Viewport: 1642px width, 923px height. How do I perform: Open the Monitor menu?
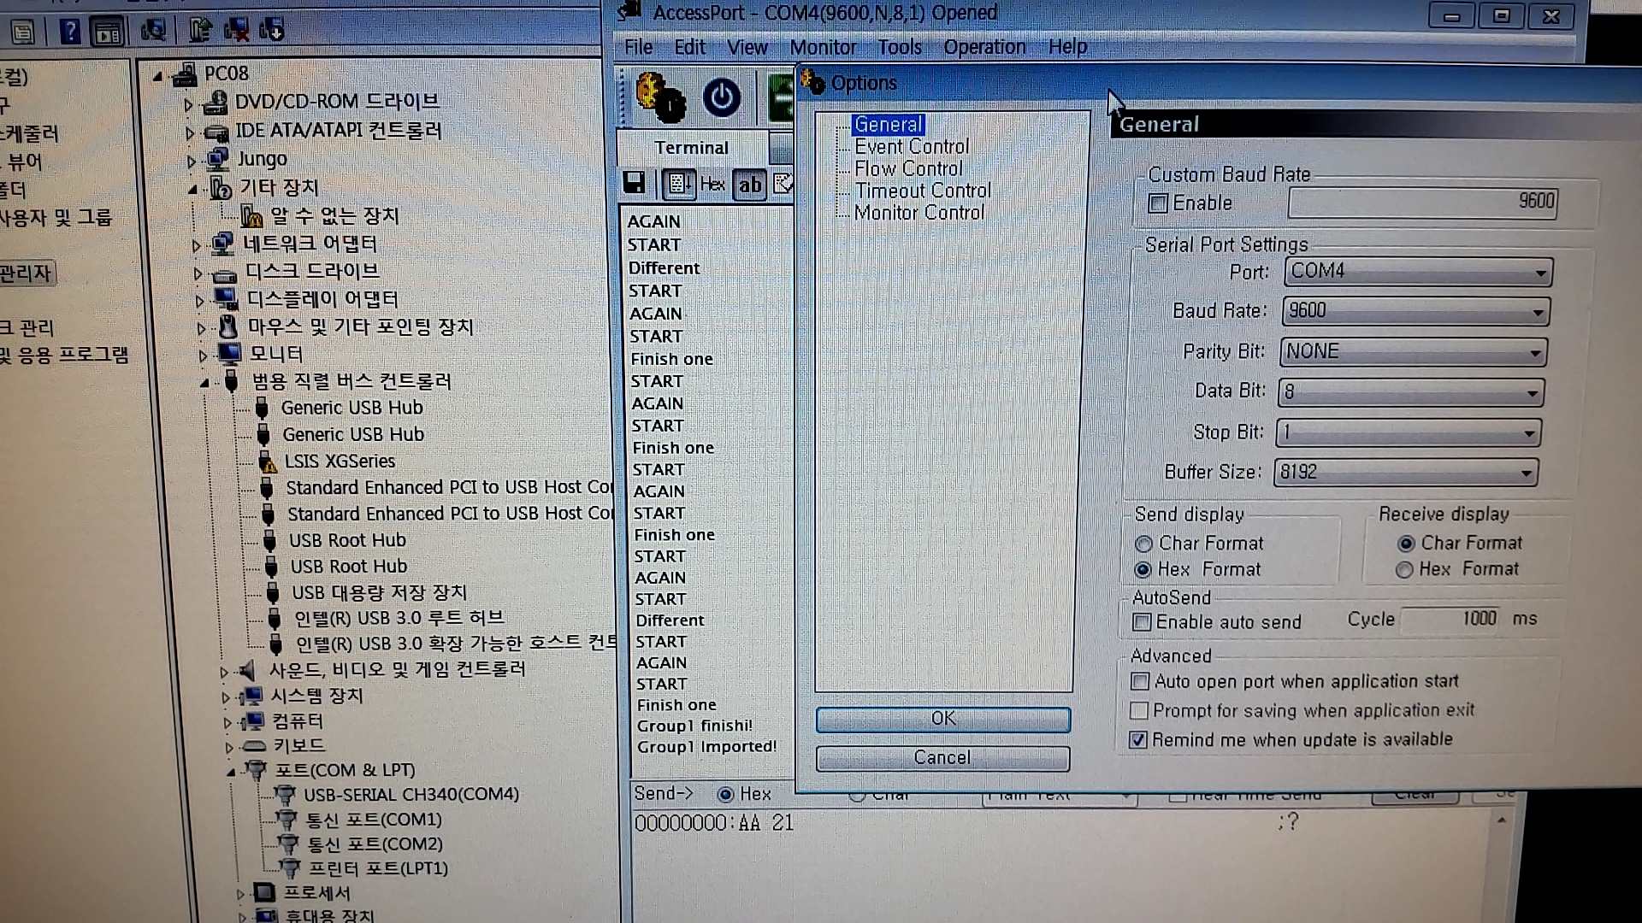click(x=822, y=47)
